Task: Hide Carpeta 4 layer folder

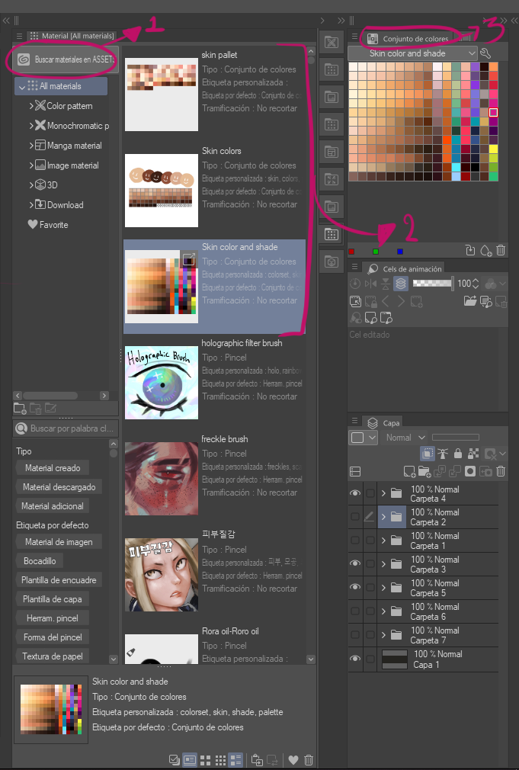Action: tap(355, 493)
